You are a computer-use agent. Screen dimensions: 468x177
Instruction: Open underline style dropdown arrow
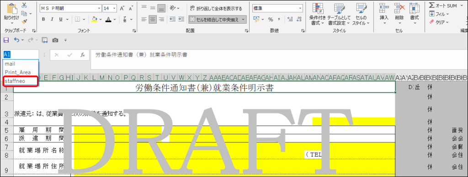click(67, 19)
